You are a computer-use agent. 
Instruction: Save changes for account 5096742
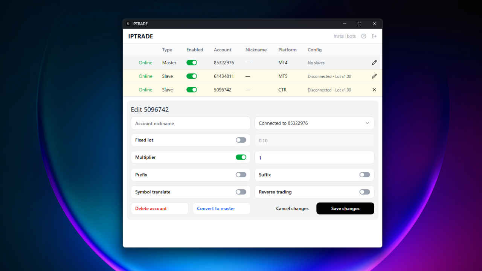tap(345, 208)
